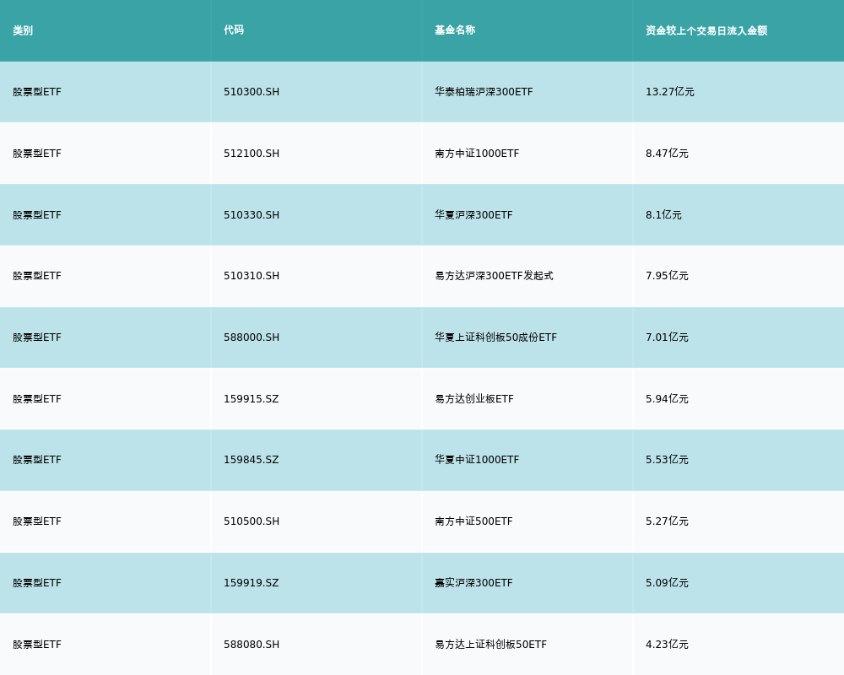This screenshot has height=675, width=844.
Task: Click 股票型ETF in the 159915.SZ row
Action: tap(37, 399)
